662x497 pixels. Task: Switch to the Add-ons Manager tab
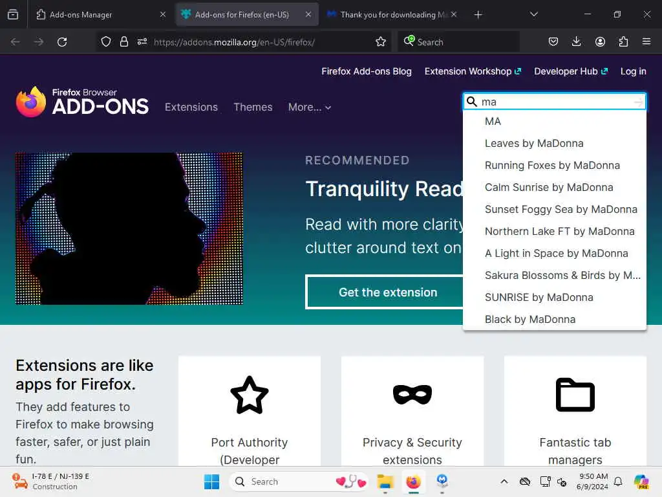click(101, 14)
